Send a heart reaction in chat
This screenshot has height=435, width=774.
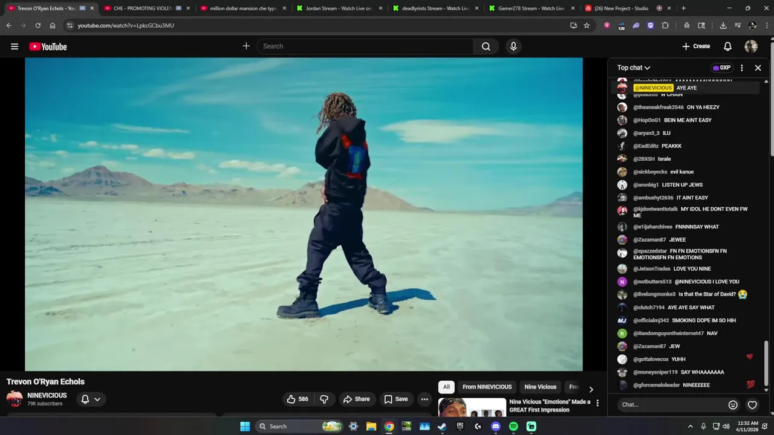[x=752, y=405]
